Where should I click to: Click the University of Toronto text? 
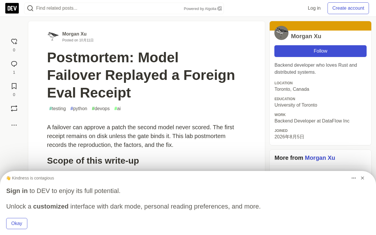(296, 105)
